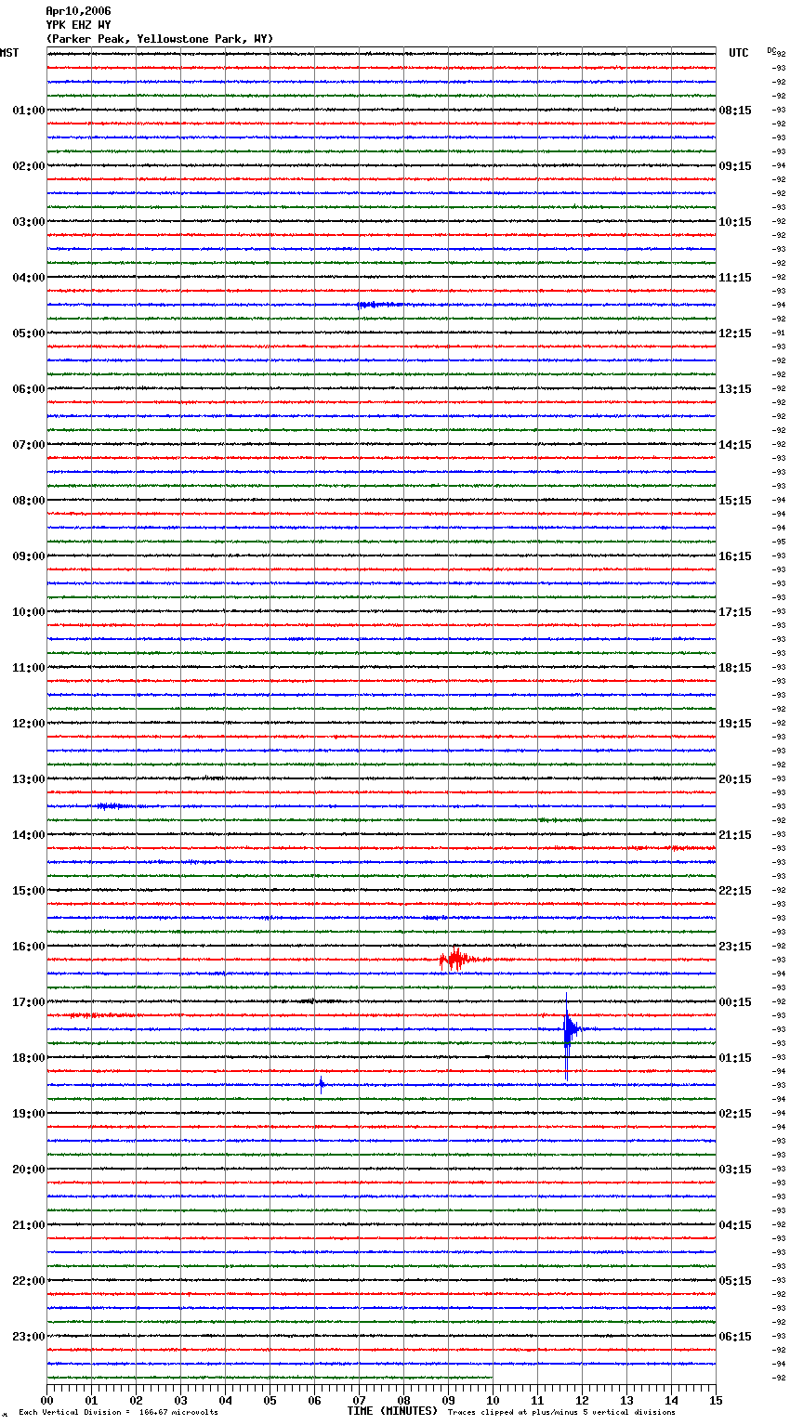Click the 15:15 UTC time label
The height and width of the screenshot is (1425, 790).
(x=735, y=501)
